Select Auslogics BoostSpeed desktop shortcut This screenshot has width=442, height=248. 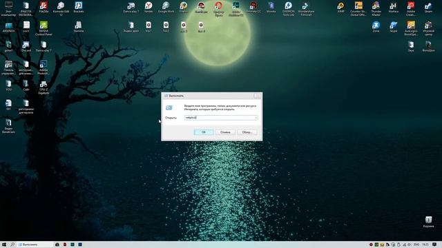[411, 28]
